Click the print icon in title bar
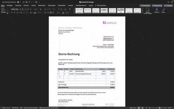Viewport: 174px width, 109px height. (x=36, y=2)
